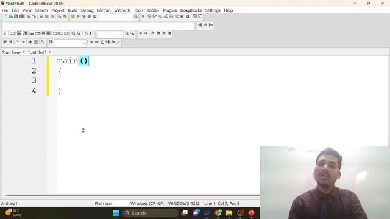Click the red bookmark flag icon
The height and width of the screenshot is (219, 390).
pyautogui.click(x=153, y=33)
